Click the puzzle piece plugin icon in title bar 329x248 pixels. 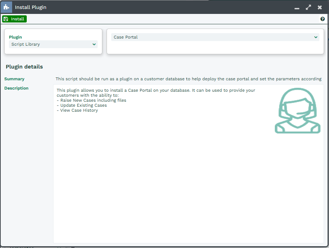point(6,7)
